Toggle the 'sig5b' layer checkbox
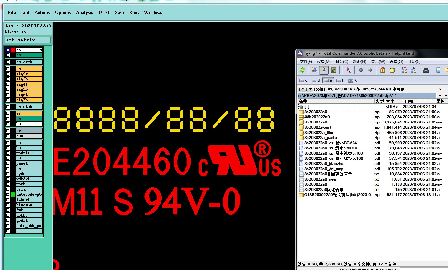The height and width of the screenshot is (270, 448). click(8, 89)
